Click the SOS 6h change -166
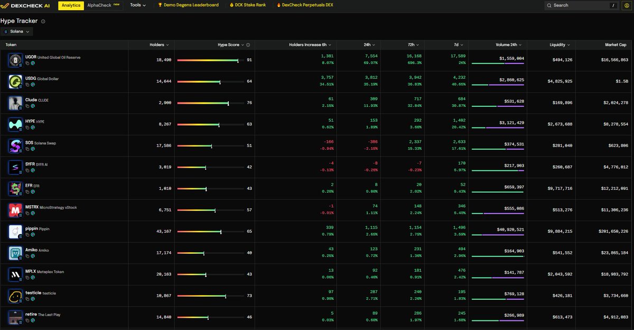The height and width of the screenshot is (330, 634). tap(328, 142)
